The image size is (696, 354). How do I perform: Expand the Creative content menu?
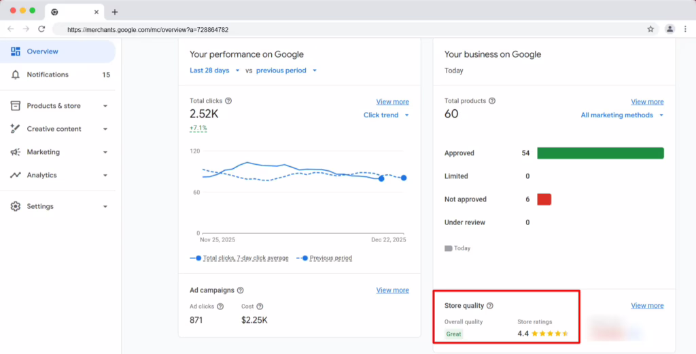105,129
